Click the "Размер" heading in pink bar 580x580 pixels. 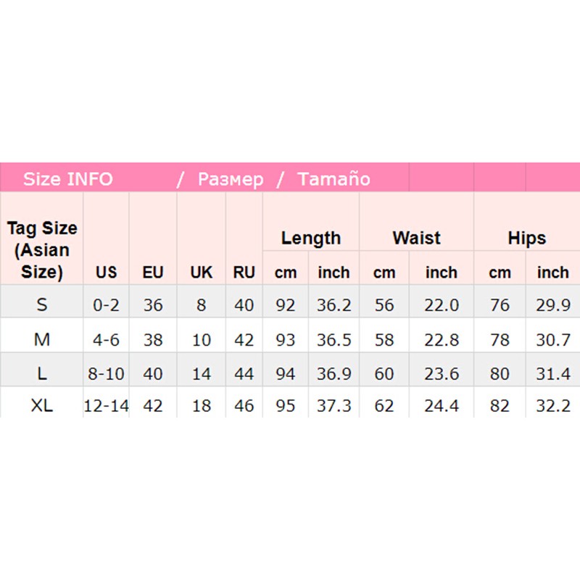[x=231, y=179]
